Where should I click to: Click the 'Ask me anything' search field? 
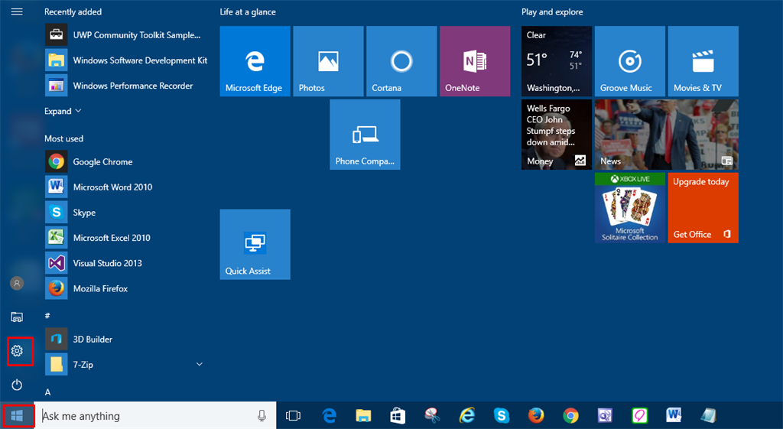coord(145,416)
